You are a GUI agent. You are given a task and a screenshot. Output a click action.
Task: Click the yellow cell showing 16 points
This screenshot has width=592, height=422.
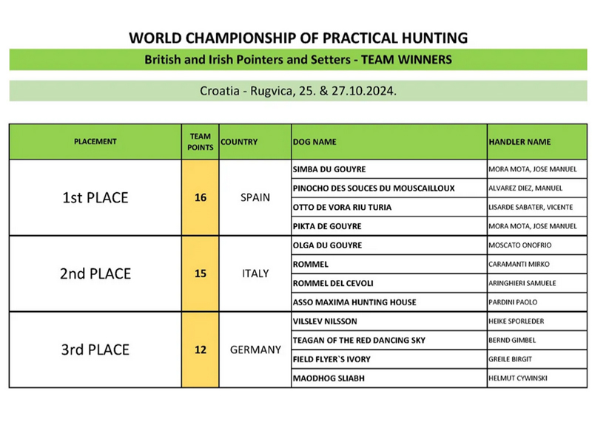(x=200, y=198)
